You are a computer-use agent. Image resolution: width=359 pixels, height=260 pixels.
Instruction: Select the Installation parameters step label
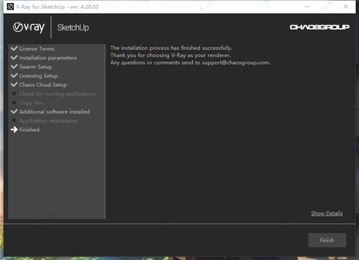pyautogui.click(x=48, y=58)
